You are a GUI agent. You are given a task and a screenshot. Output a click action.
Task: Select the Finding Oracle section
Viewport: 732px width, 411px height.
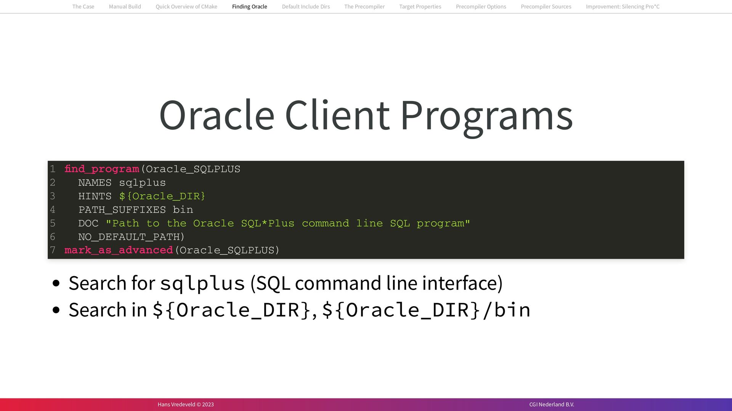(249, 6)
